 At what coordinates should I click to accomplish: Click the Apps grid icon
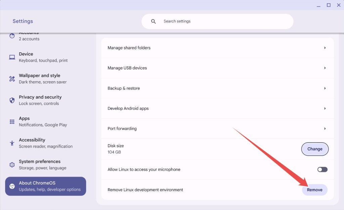pyautogui.click(x=12, y=122)
